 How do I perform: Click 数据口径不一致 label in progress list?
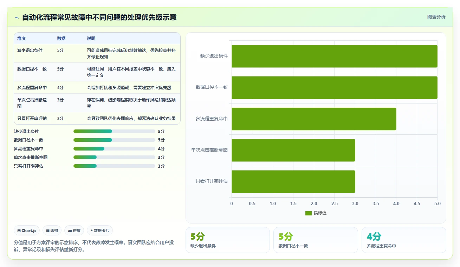pyautogui.click(x=28, y=140)
